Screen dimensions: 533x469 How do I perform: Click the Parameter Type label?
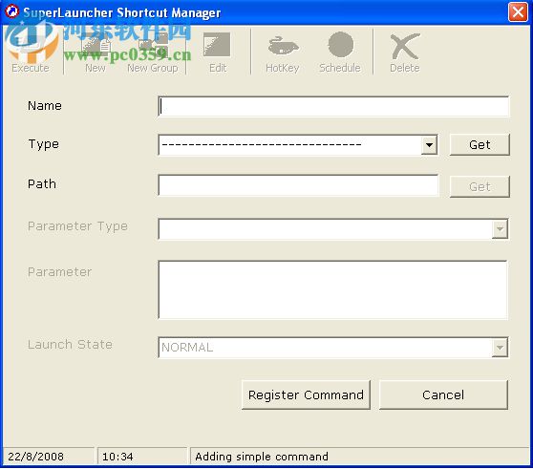[77, 226]
